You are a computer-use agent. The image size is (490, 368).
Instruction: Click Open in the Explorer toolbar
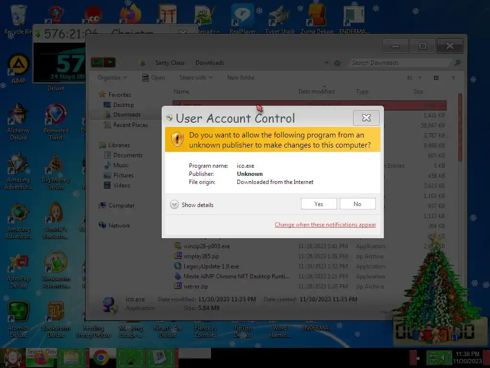pos(154,77)
